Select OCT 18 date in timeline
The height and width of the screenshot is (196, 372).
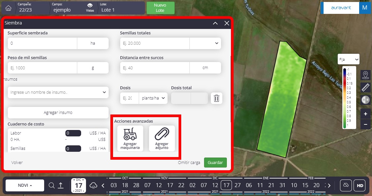[125, 185]
